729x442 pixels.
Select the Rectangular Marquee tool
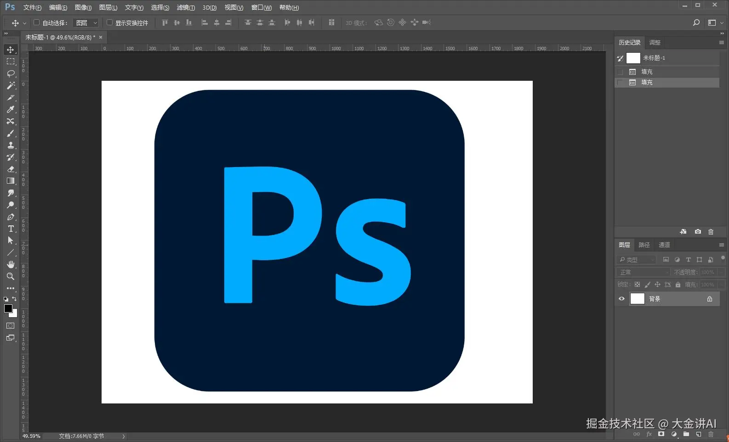tap(11, 62)
